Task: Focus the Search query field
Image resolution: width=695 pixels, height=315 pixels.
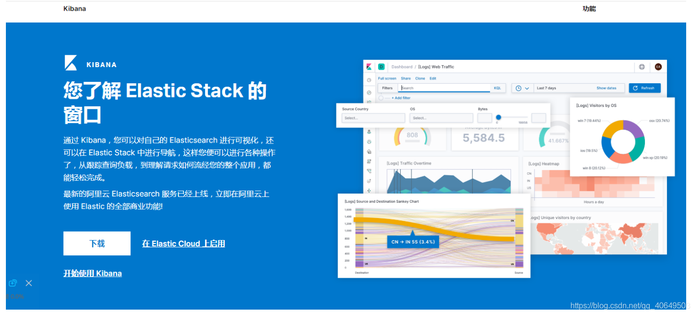Action: pos(444,88)
